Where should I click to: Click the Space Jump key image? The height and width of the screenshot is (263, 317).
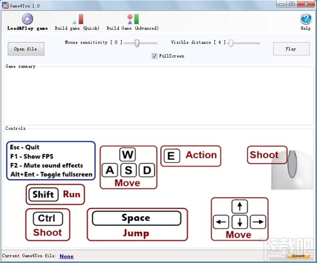[x=137, y=225]
